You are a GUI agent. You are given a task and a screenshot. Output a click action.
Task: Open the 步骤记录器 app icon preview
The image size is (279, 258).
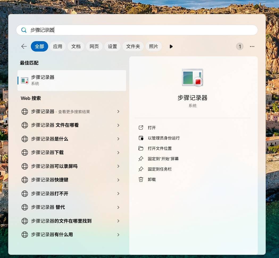(x=192, y=77)
